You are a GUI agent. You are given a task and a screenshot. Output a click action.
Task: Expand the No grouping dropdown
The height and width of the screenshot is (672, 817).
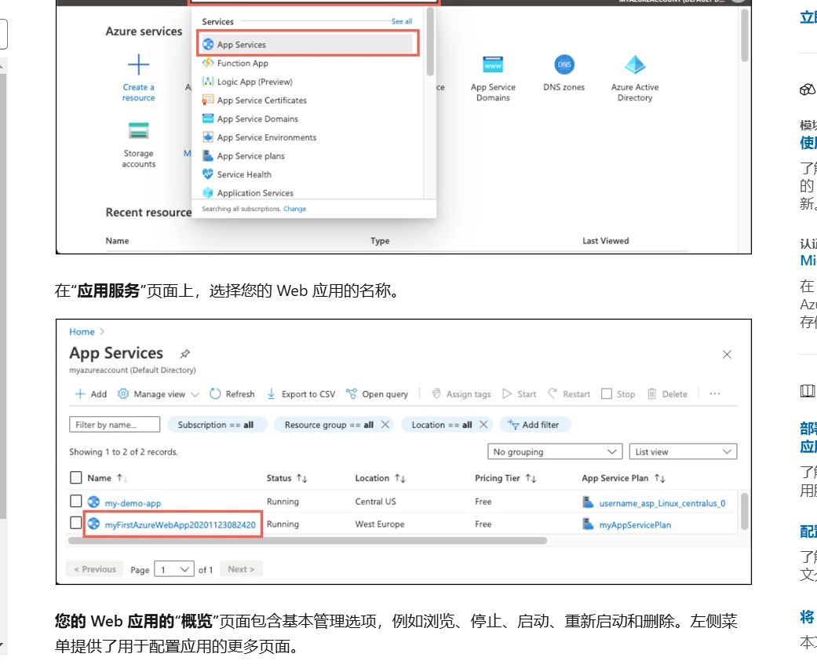(x=555, y=451)
